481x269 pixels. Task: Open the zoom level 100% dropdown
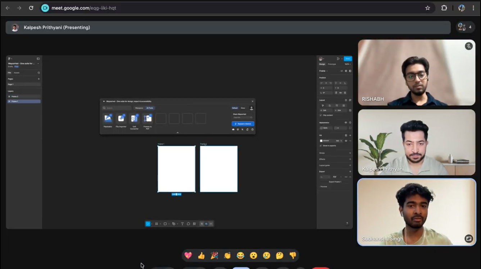click(x=348, y=64)
